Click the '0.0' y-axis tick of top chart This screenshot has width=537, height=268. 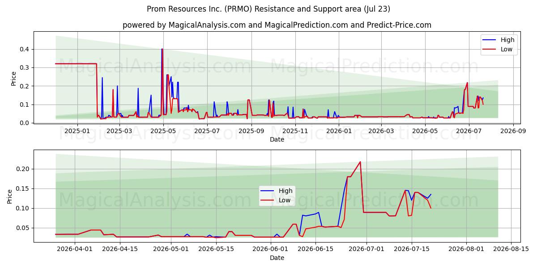click(x=25, y=123)
